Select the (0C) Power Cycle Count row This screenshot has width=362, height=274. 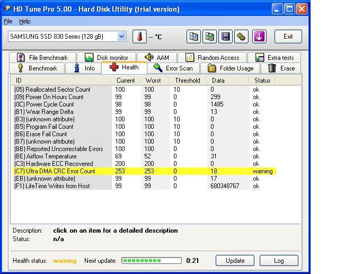[x=144, y=104]
